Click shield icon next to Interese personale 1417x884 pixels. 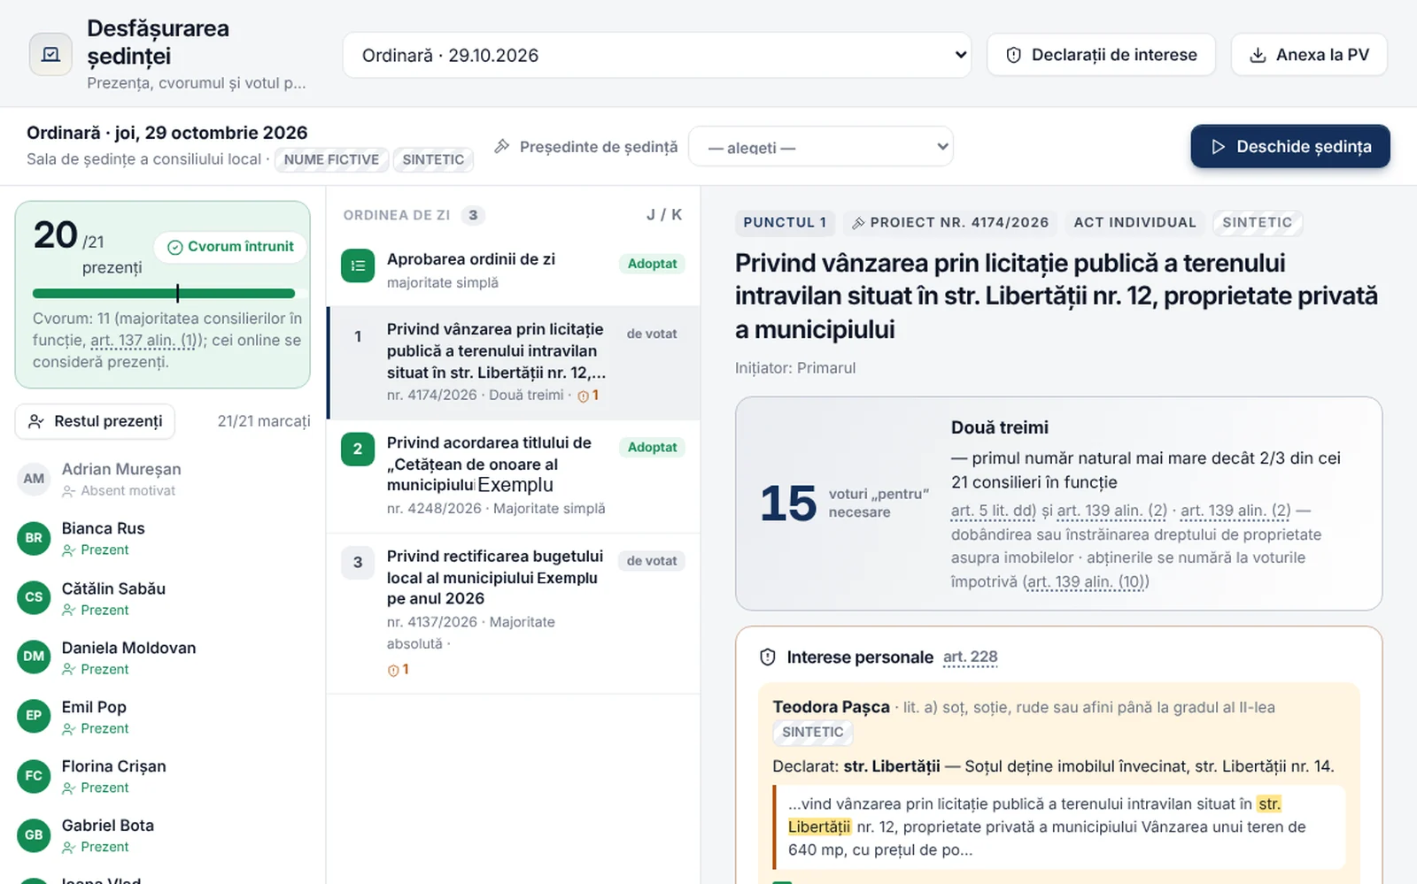coord(768,657)
